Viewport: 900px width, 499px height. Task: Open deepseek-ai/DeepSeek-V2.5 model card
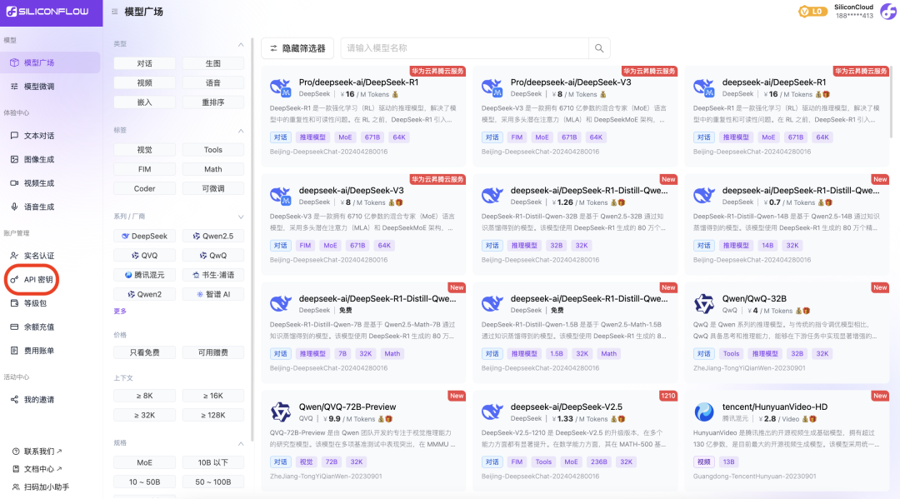575,441
